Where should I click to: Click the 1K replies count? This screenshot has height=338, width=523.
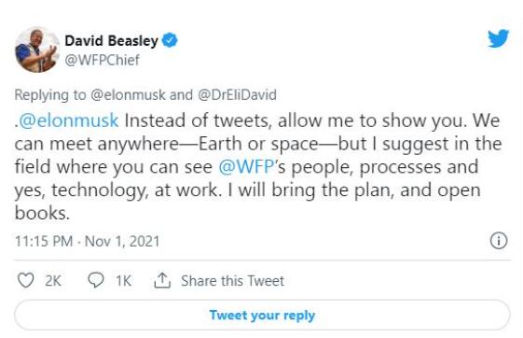coord(123,281)
